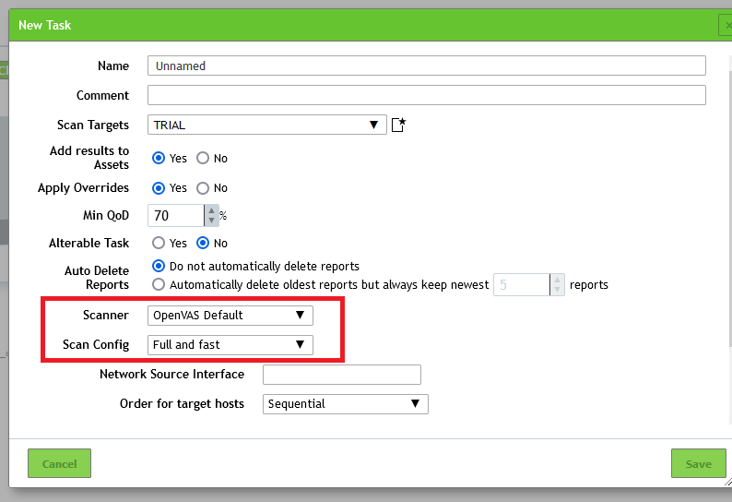Select Do not automatically delete reports
This screenshot has height=502, width=732.
[x=159, y=266]
